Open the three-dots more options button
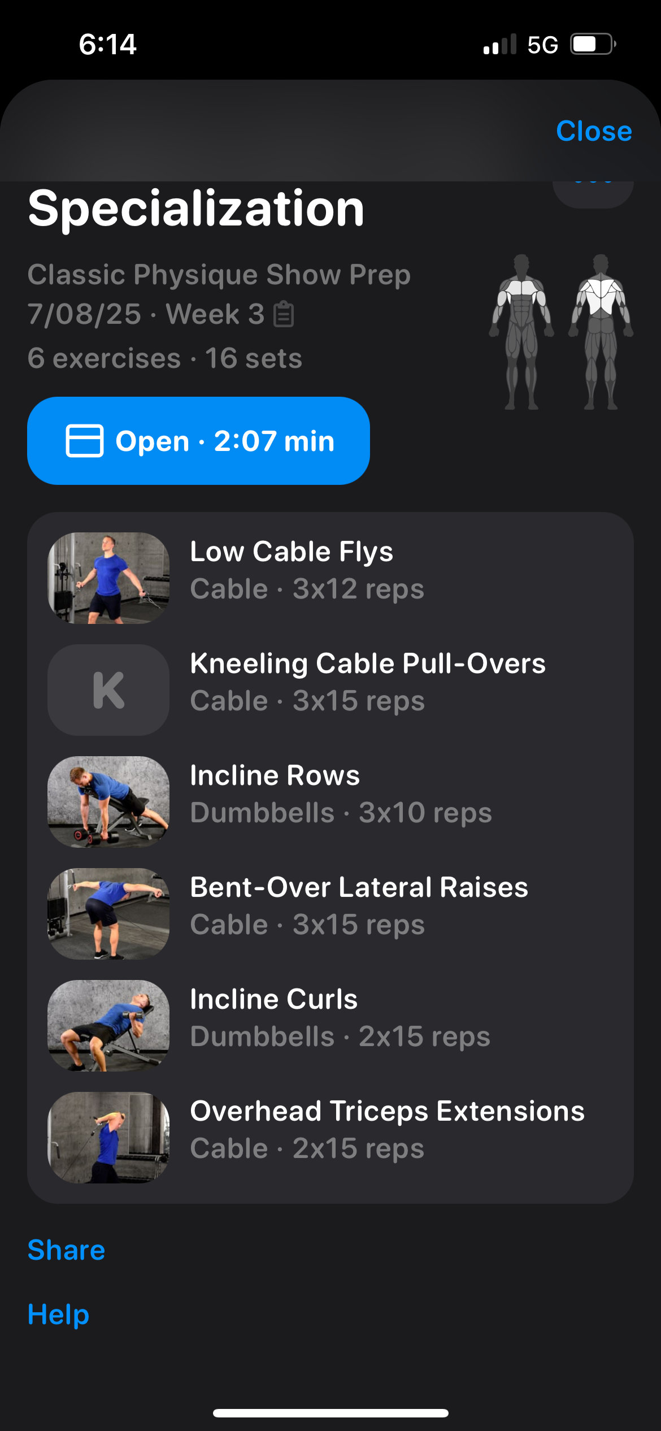This screenshot has height=1431, width=661. [593, 192]
